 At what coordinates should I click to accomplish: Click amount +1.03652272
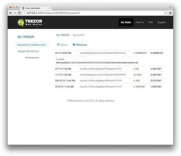(x=140, y=53)
